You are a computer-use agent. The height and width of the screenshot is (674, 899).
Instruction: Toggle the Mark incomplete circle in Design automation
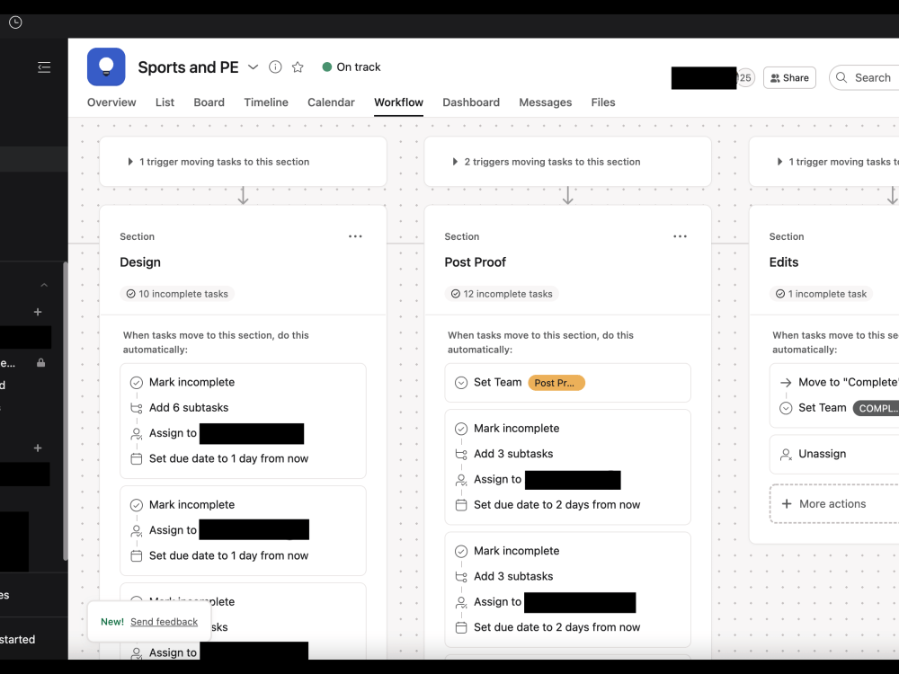[137, 382]
